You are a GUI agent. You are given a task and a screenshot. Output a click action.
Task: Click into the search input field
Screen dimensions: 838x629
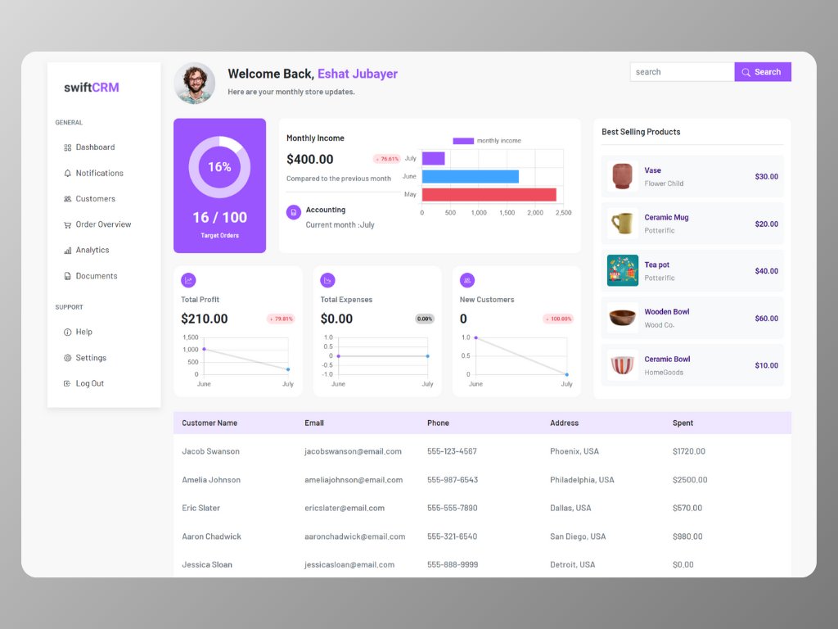pyautogui.click(x=683, y=72)
